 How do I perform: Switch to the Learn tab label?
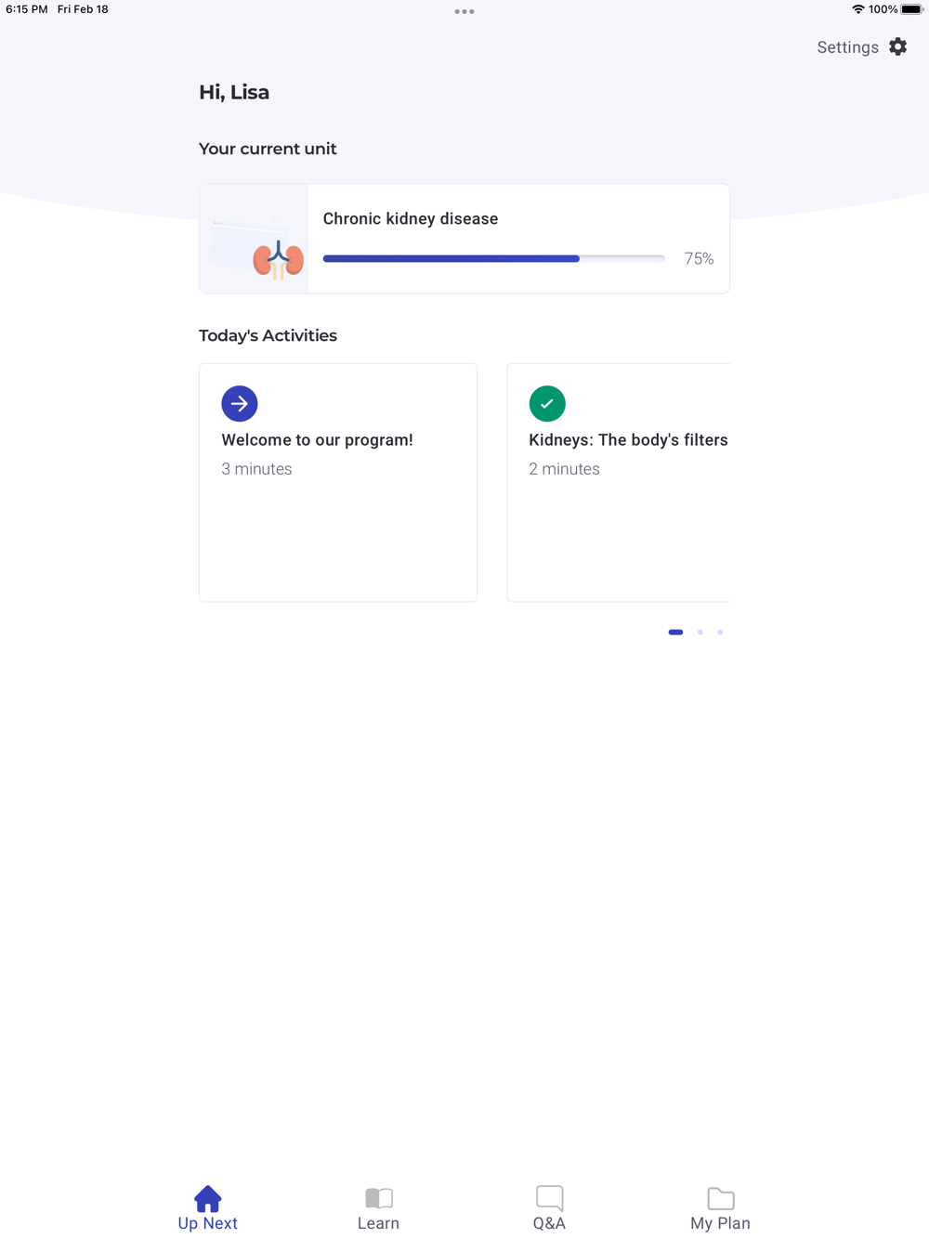379,1223
